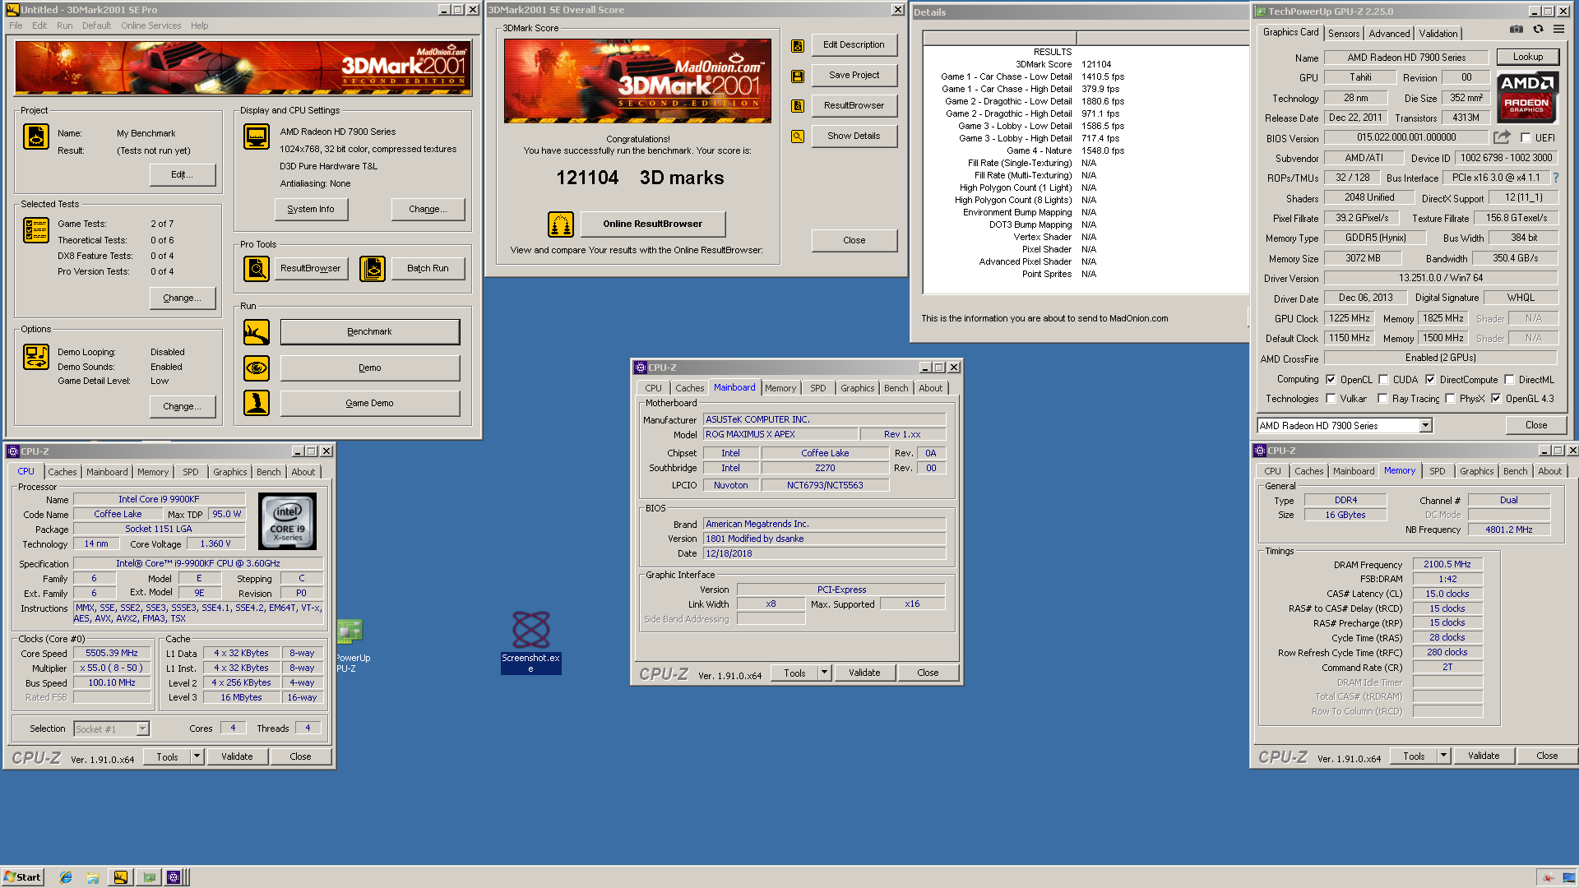Viewport: 1579px width, 888px height.
Task: Expand Tools dropdown arrow in Memory CPU-Z window
Action: tap(1443, 756)
